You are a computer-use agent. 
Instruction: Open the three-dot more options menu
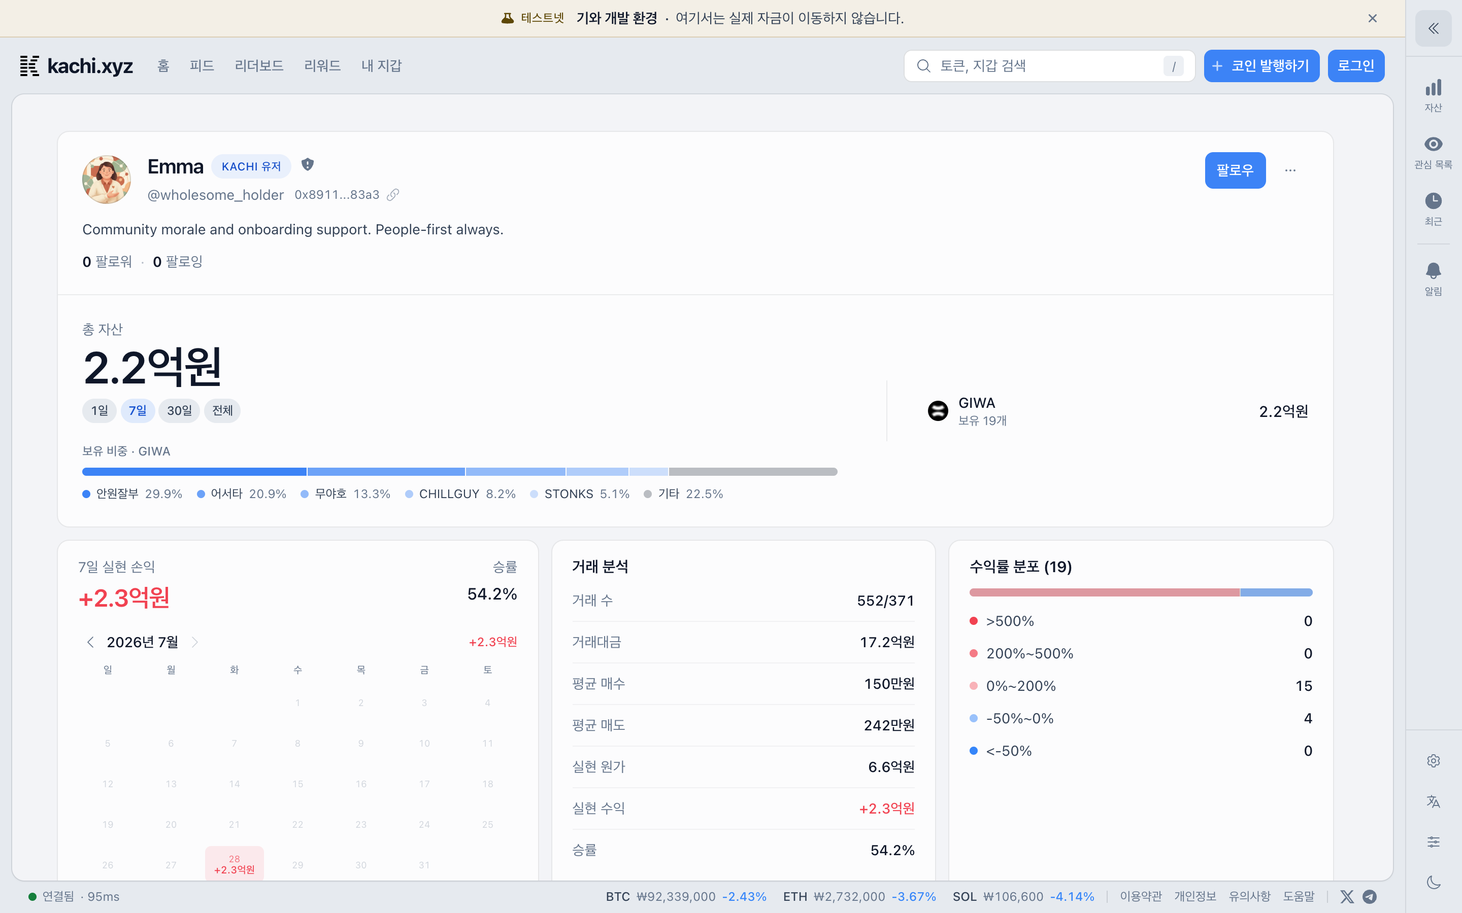tap(1290, 170)
